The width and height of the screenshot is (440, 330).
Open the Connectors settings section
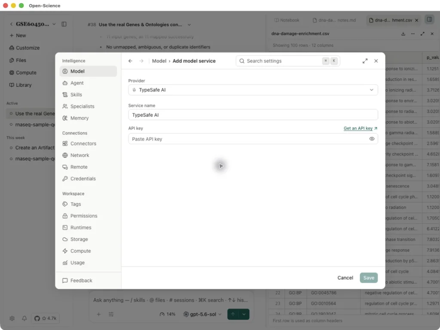click(x=88, y=144)
